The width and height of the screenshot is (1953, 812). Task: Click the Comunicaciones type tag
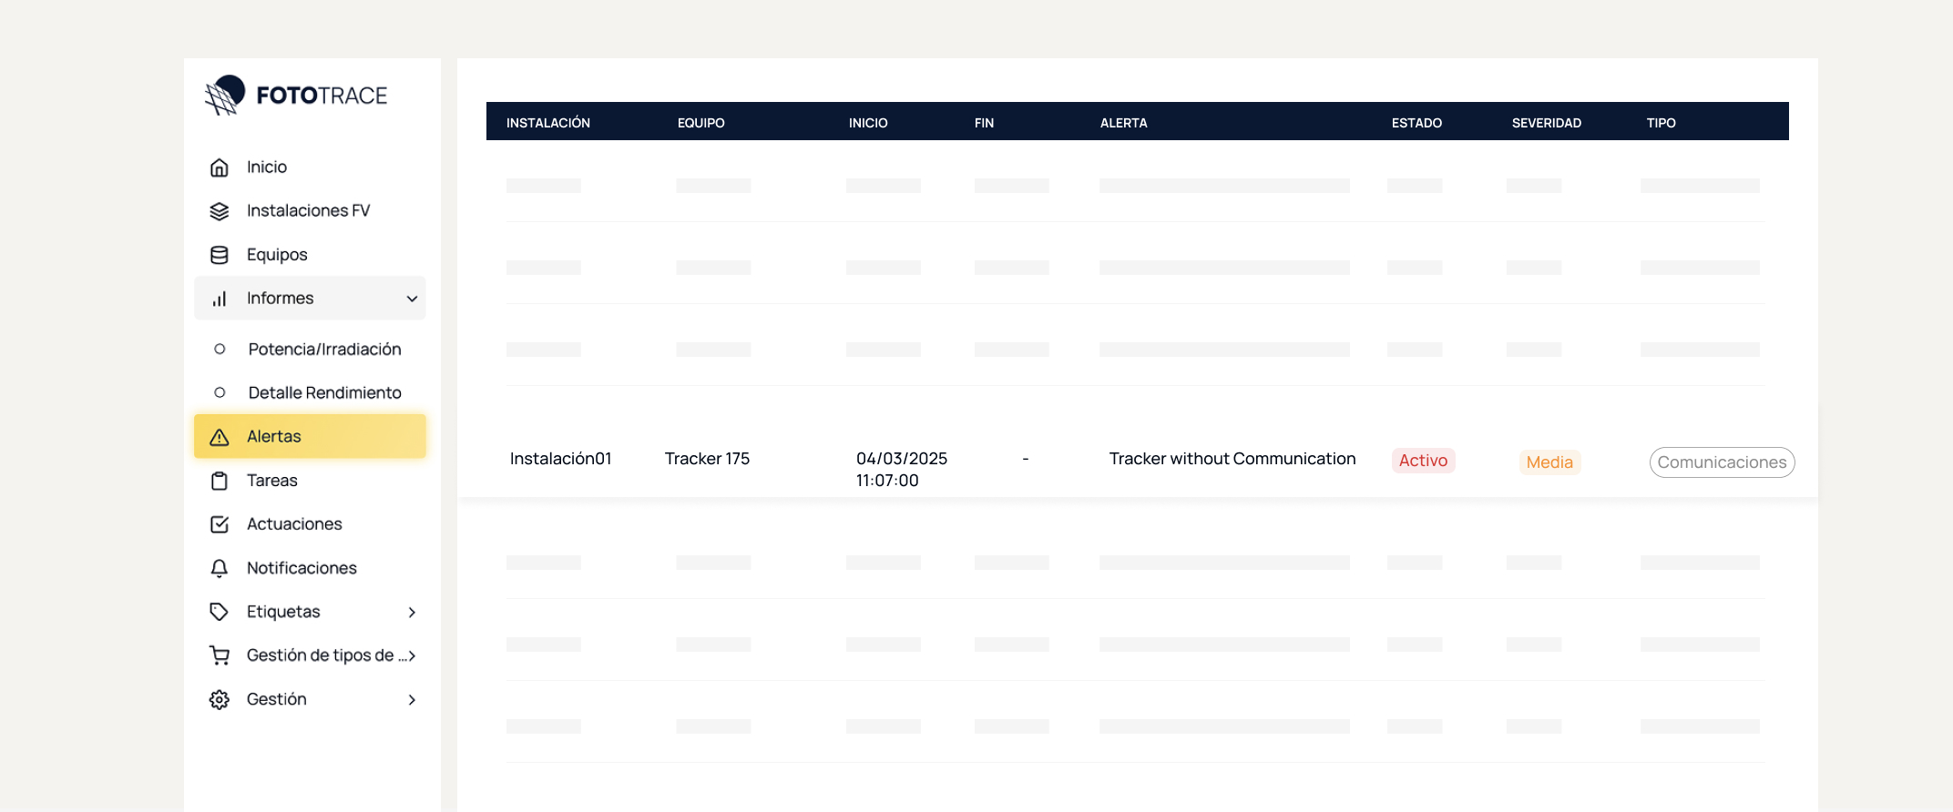click(1722, 462)
